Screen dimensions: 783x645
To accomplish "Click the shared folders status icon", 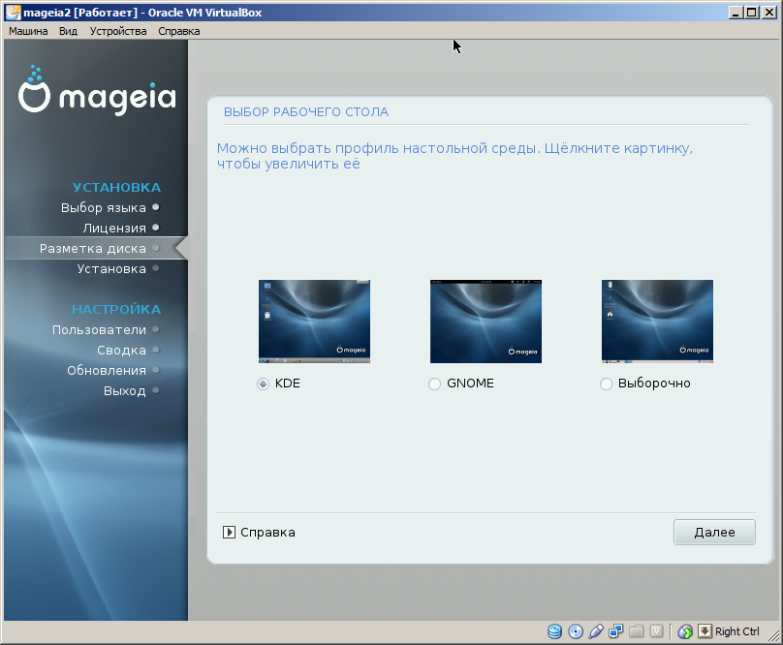I will 636,631.
